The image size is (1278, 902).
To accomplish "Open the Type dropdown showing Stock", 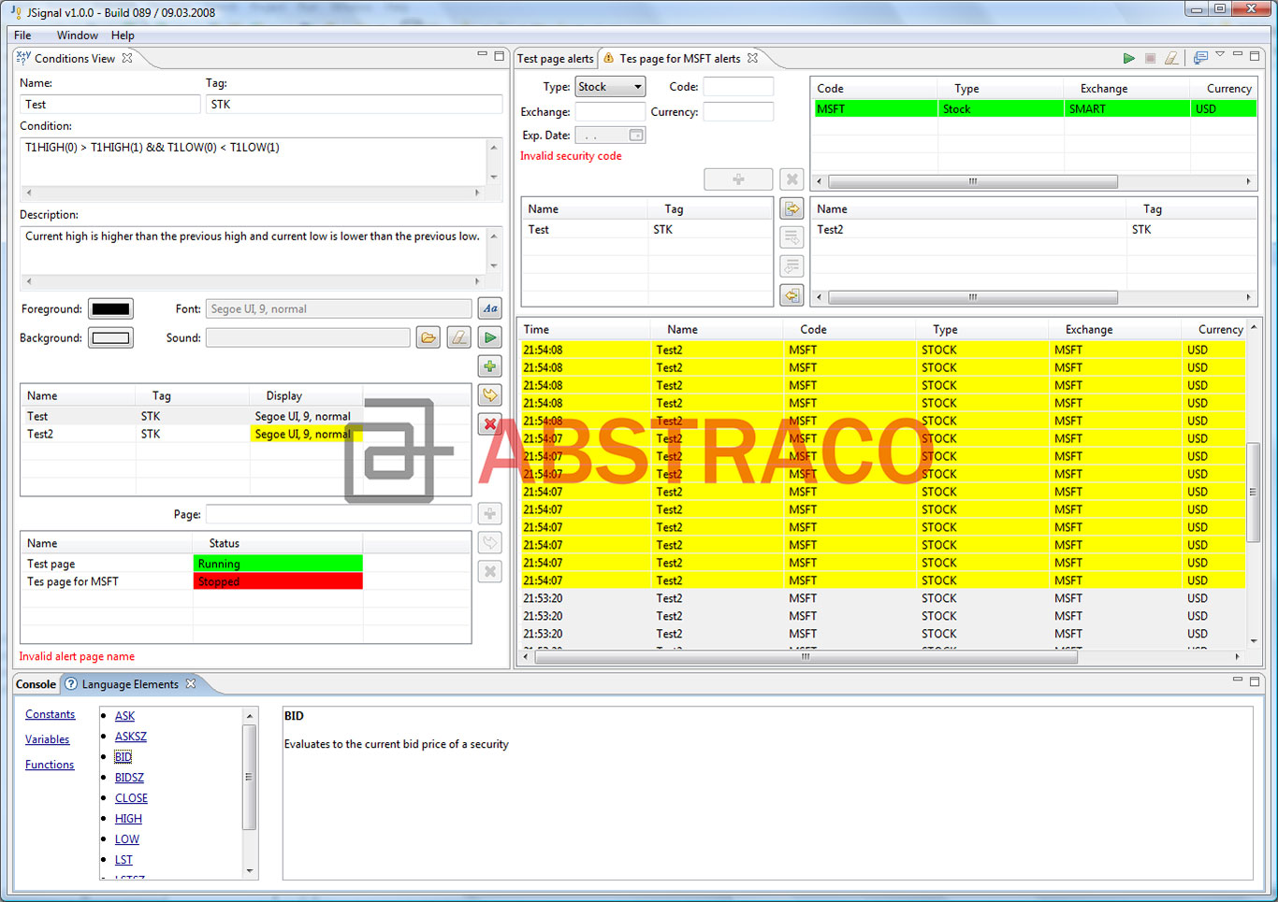I will click(635, 86).
